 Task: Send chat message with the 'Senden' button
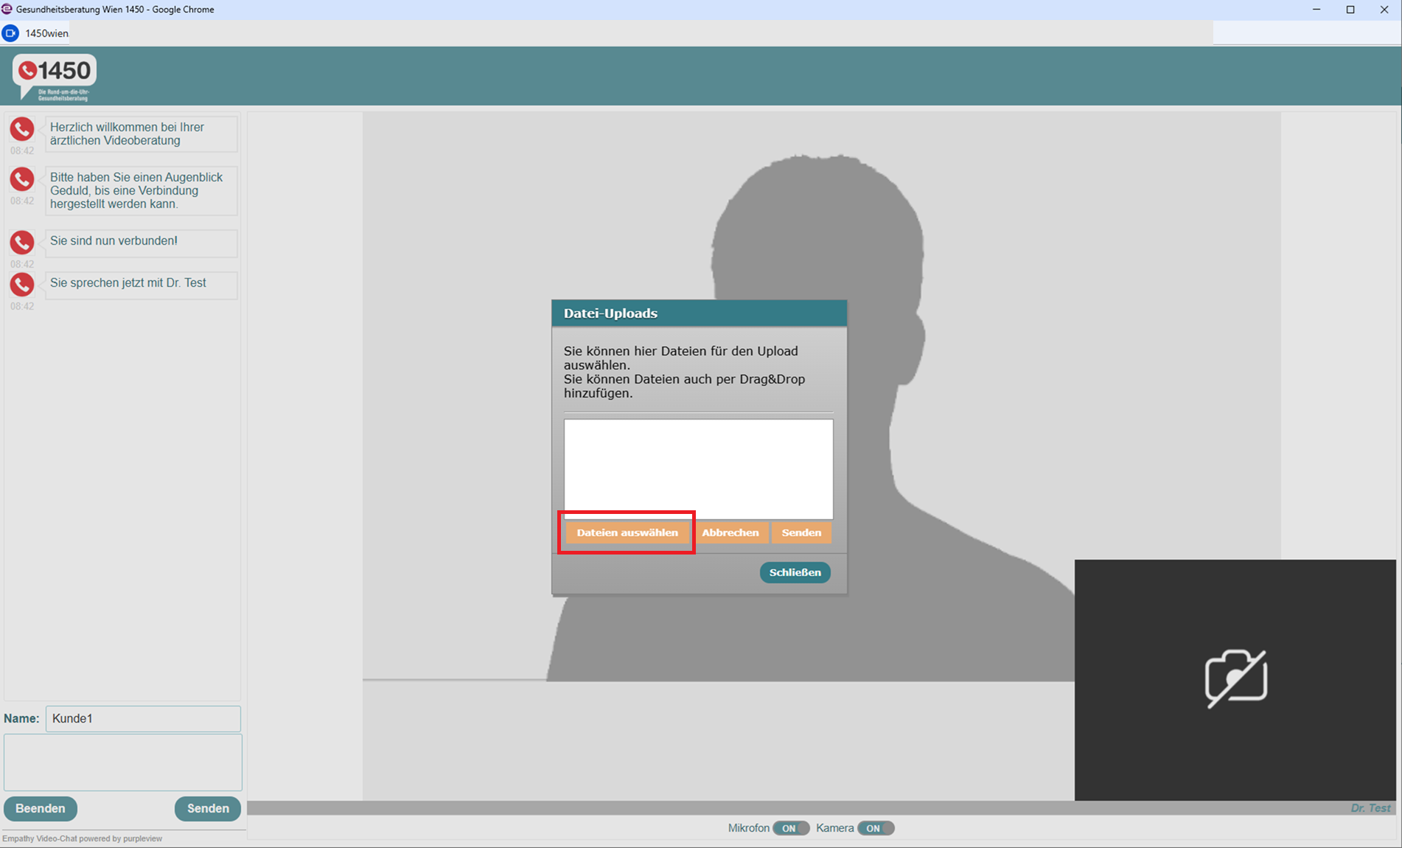[208, 808]
